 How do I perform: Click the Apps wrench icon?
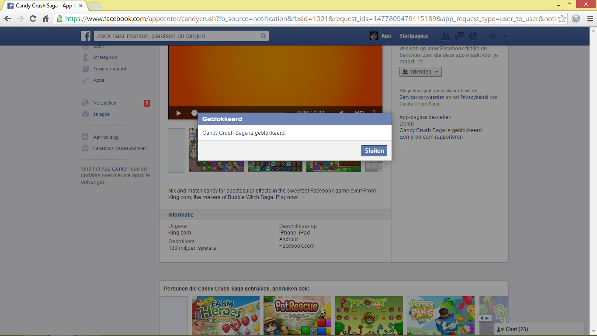tap(85, 80)
